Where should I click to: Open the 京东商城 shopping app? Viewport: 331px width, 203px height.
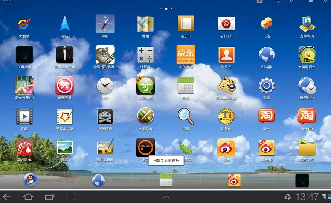click(x=186, y=55)
